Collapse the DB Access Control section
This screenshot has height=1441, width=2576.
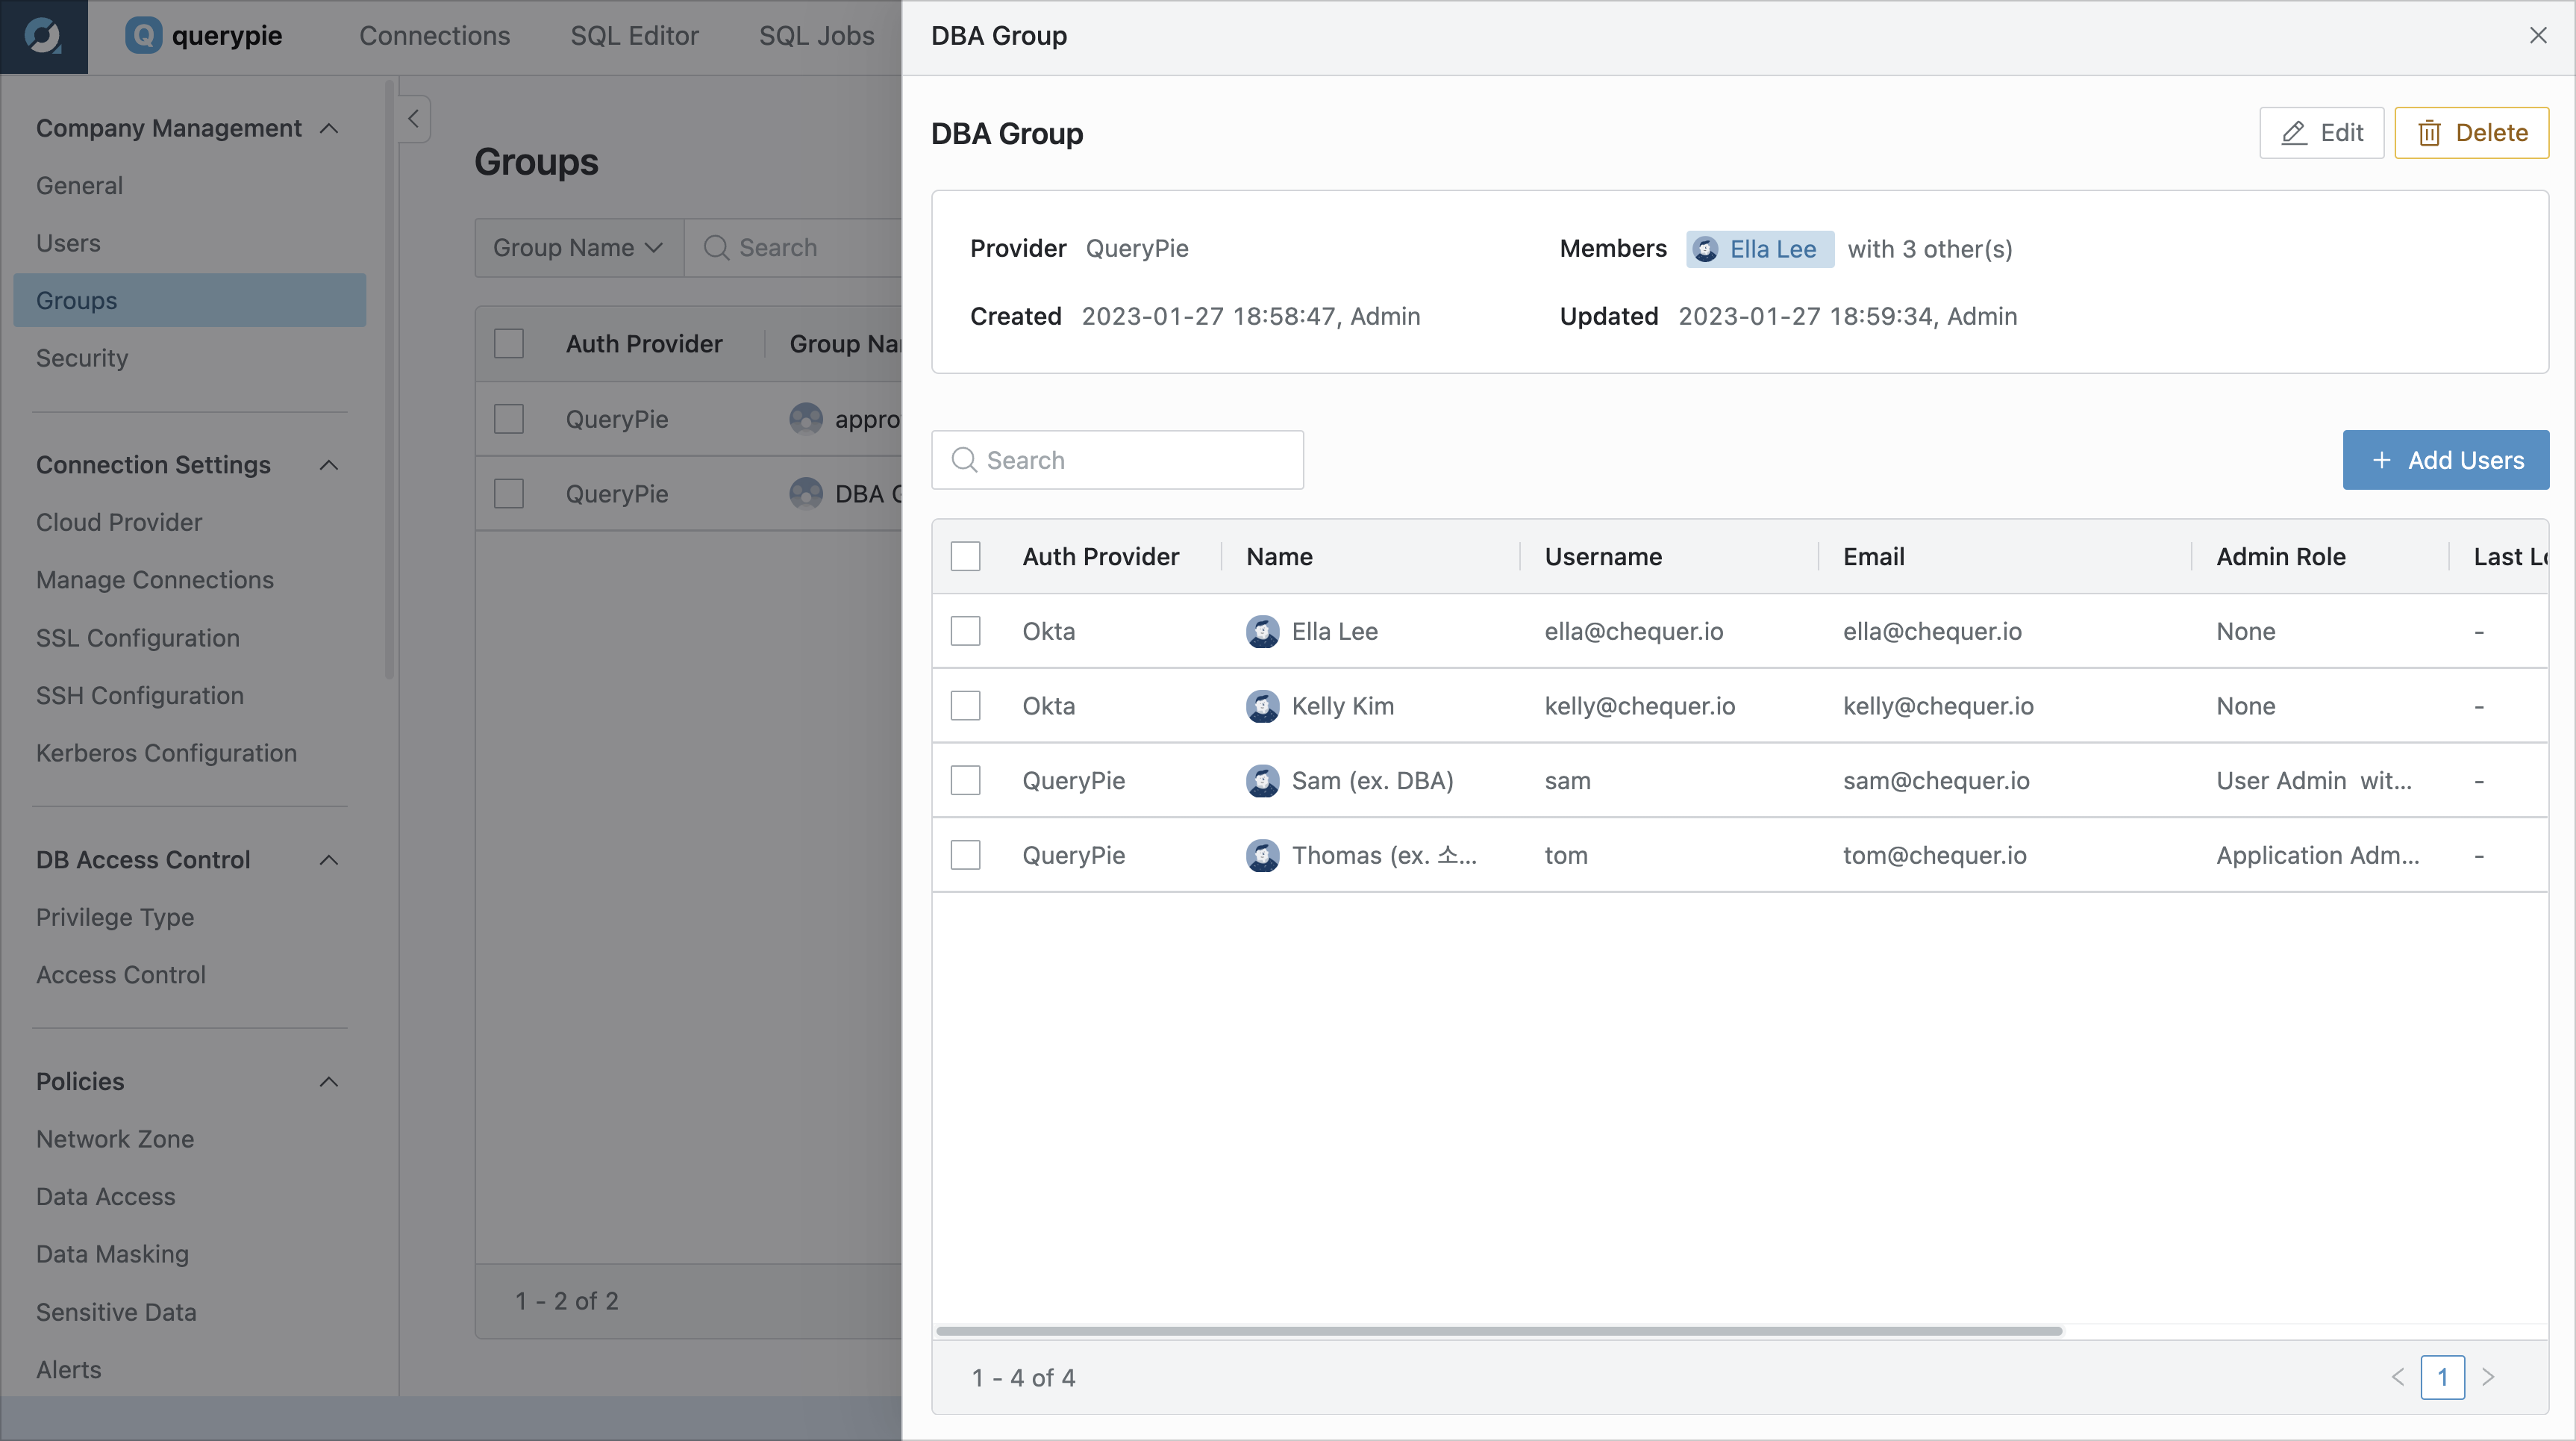pos(329,861)
